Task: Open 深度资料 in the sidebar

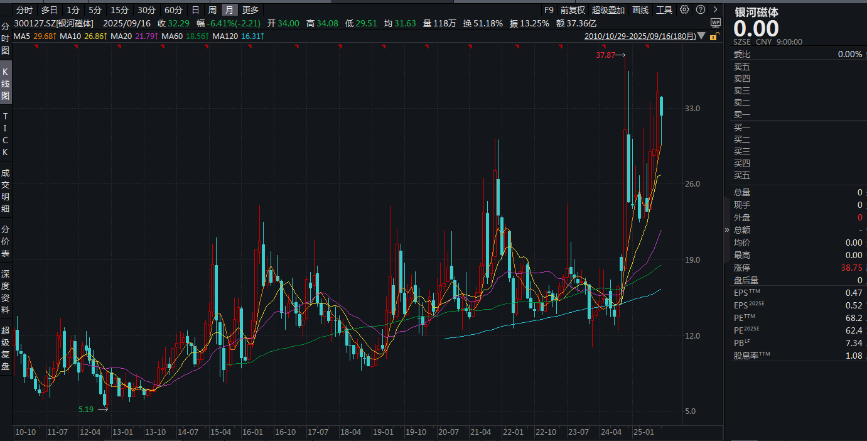Action: click(x=6, y=291)
